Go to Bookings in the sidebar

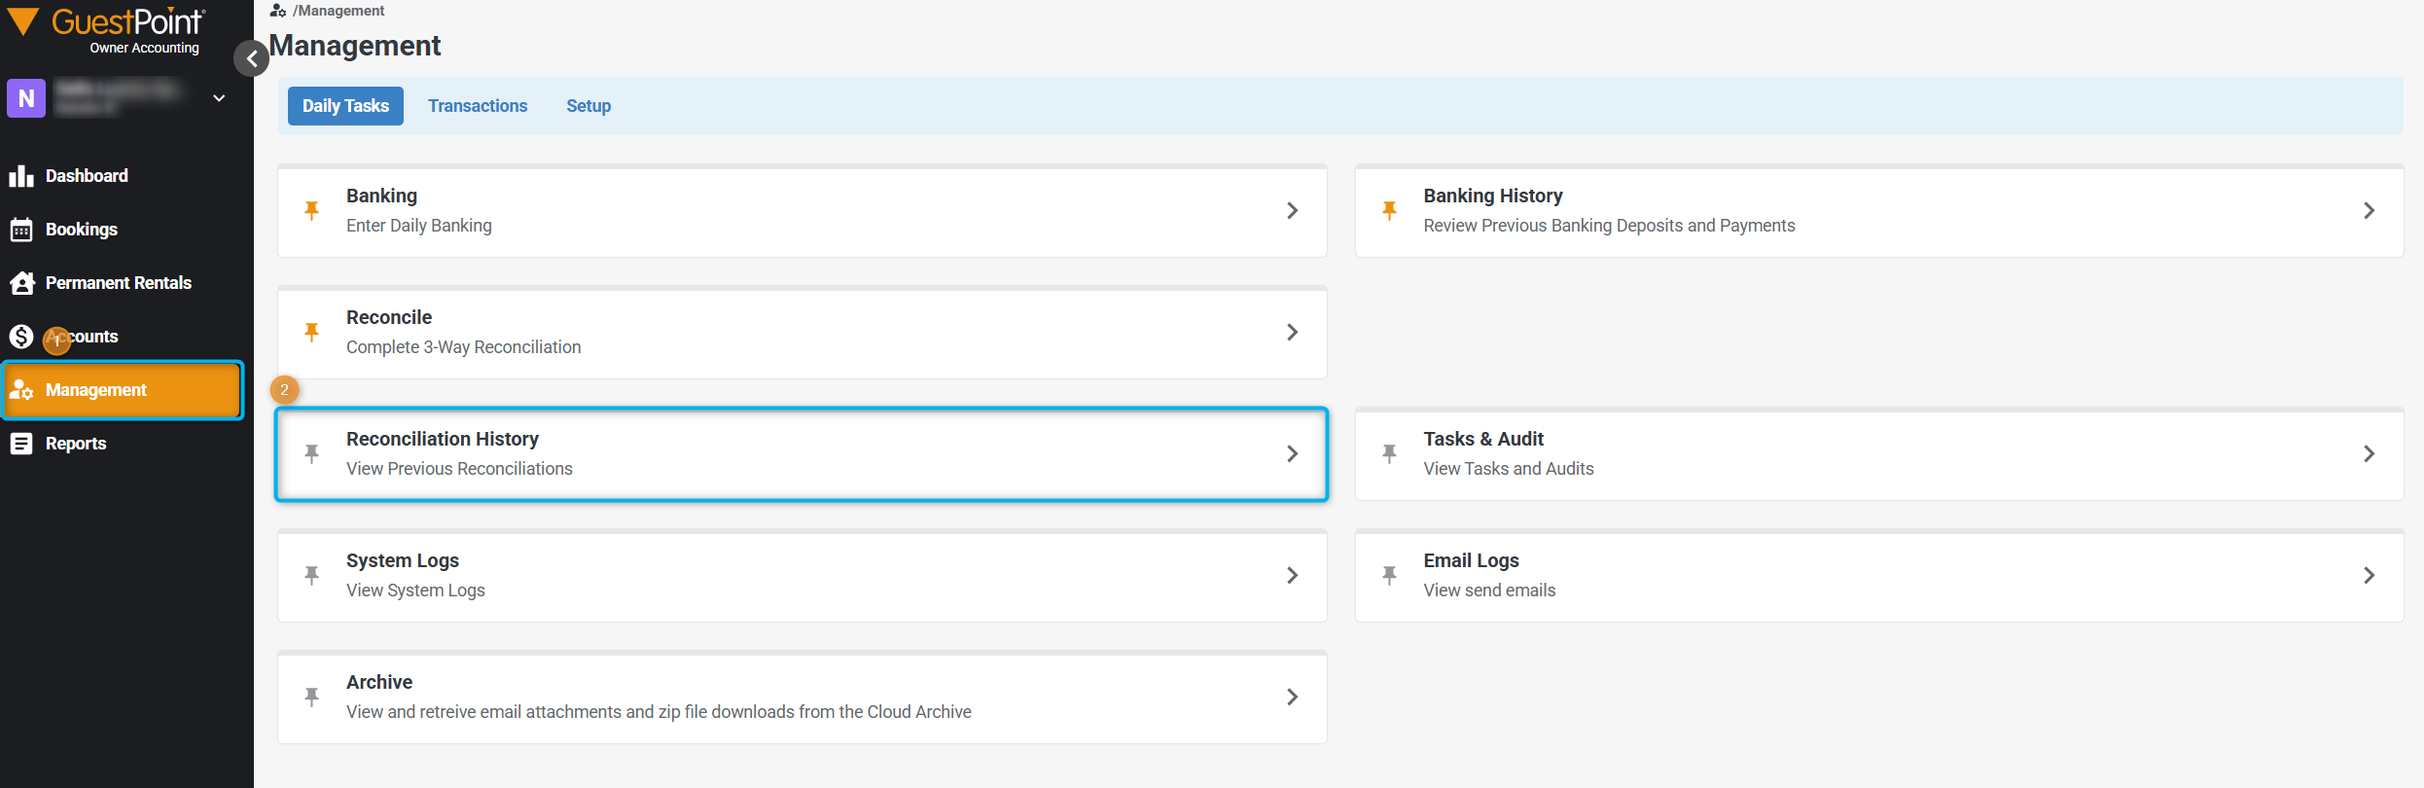coord(82,230)
